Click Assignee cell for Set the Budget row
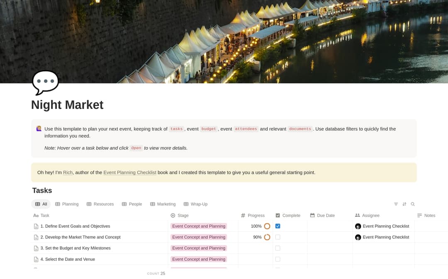The image size is (448, 279). point(383,248)
